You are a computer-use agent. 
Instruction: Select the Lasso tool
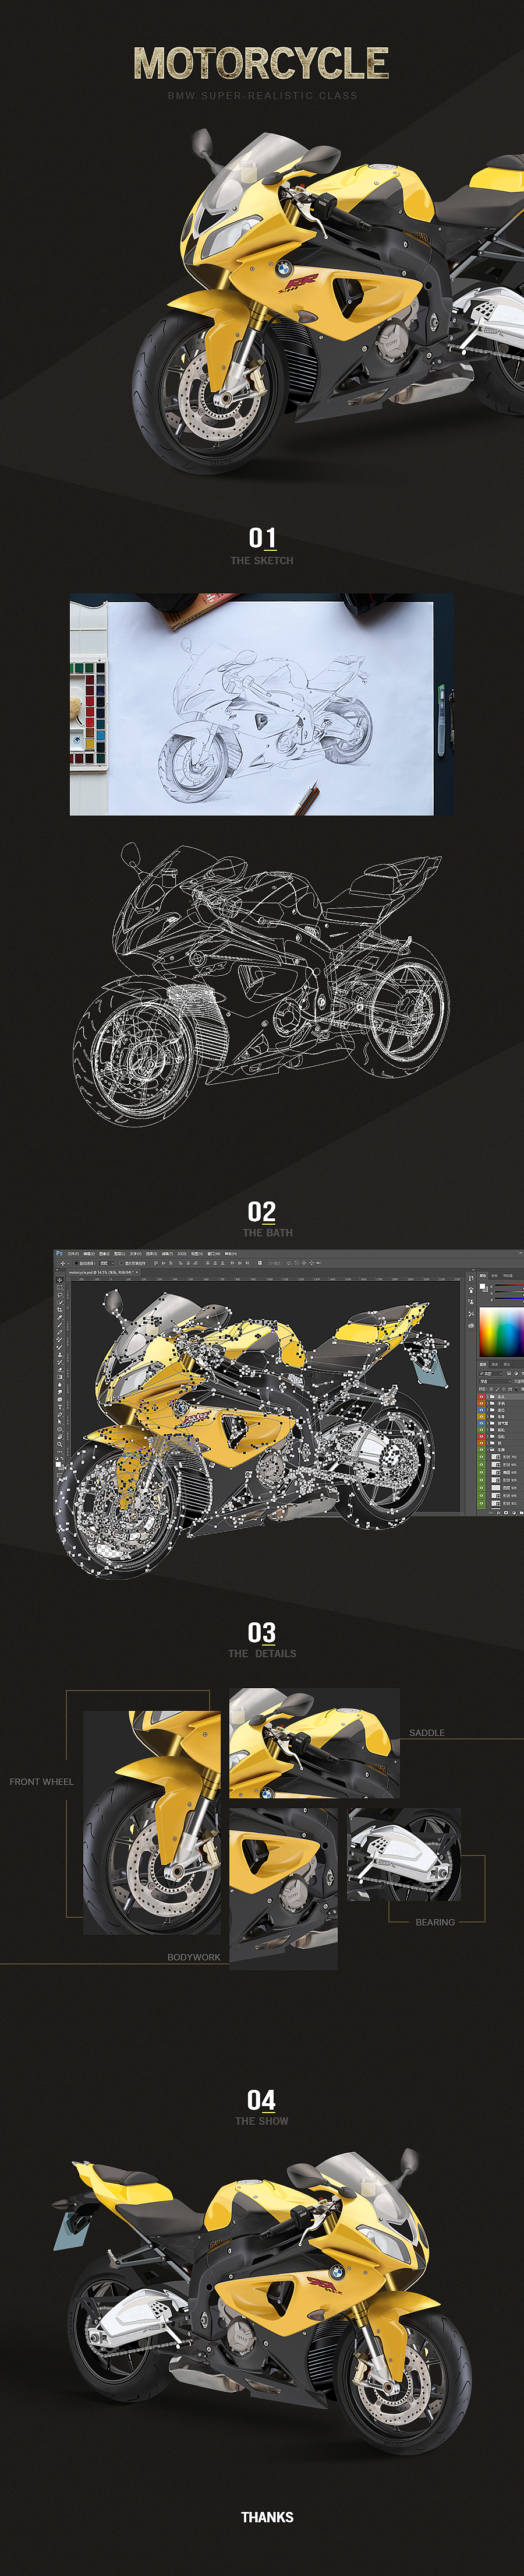click(x=60, y=1295)
